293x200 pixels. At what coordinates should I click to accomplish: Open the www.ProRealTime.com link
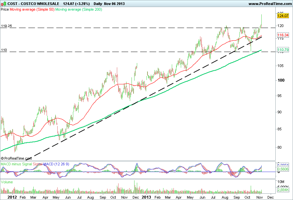coord(270,4)
